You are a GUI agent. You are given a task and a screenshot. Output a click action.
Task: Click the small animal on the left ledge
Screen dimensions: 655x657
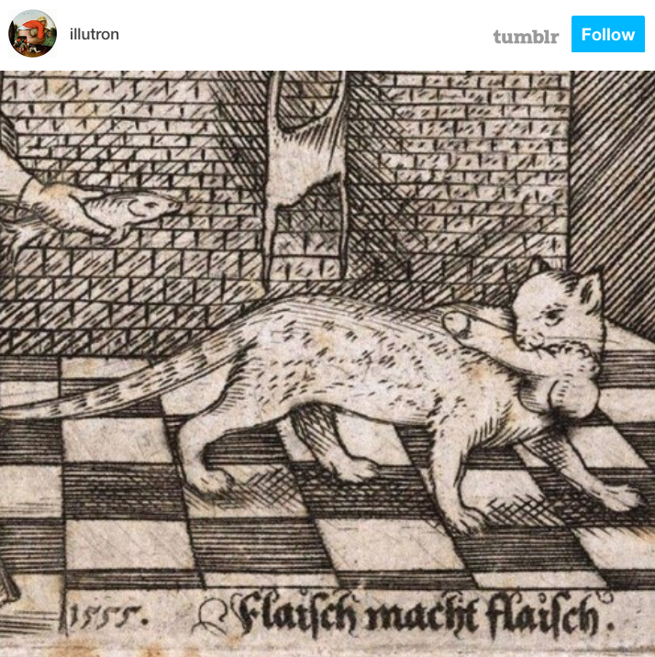101,209
